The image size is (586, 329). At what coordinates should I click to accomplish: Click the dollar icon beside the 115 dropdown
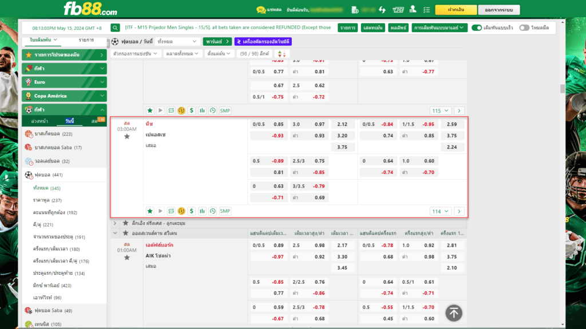(x=192, y=110)
